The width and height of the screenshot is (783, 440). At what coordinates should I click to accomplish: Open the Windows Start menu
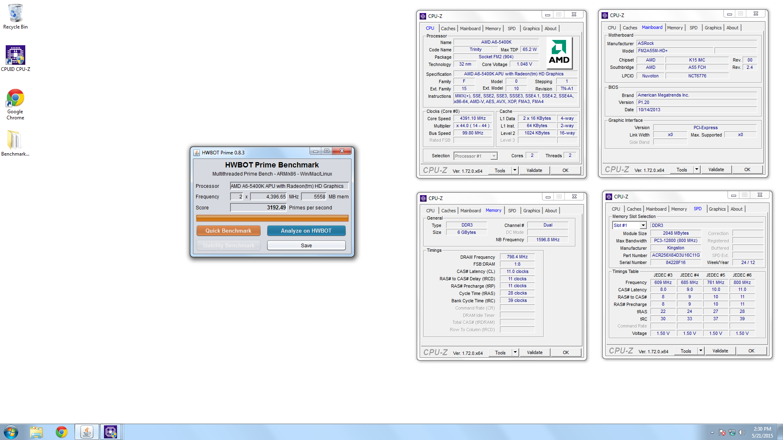tap(11, 432)
